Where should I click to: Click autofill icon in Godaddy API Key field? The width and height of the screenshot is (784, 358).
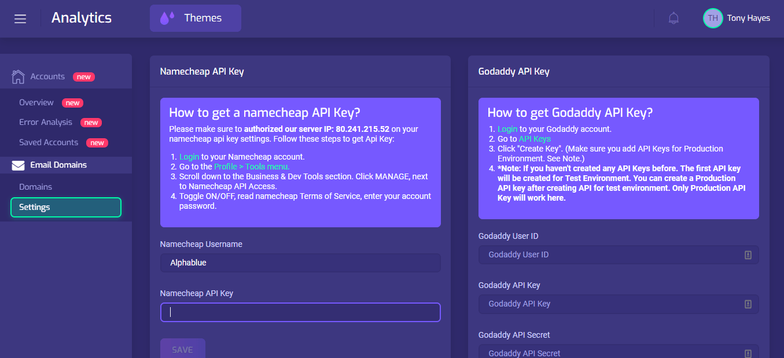748,304
